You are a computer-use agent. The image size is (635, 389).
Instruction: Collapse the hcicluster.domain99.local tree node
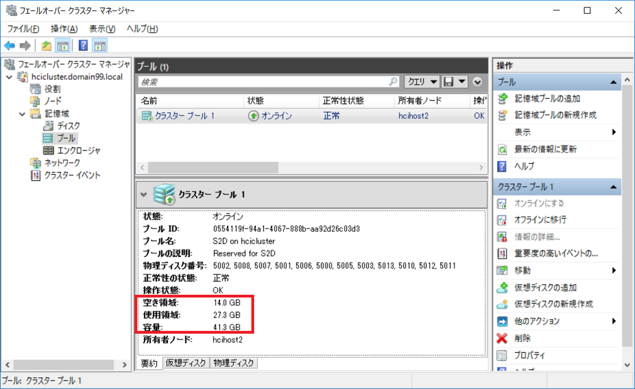(9, 77)
